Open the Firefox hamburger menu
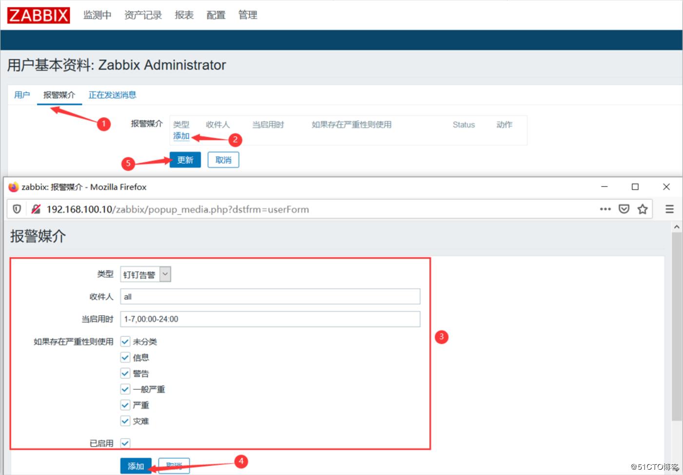This screenshot has height=475, width=683. (x=669, y=209)
